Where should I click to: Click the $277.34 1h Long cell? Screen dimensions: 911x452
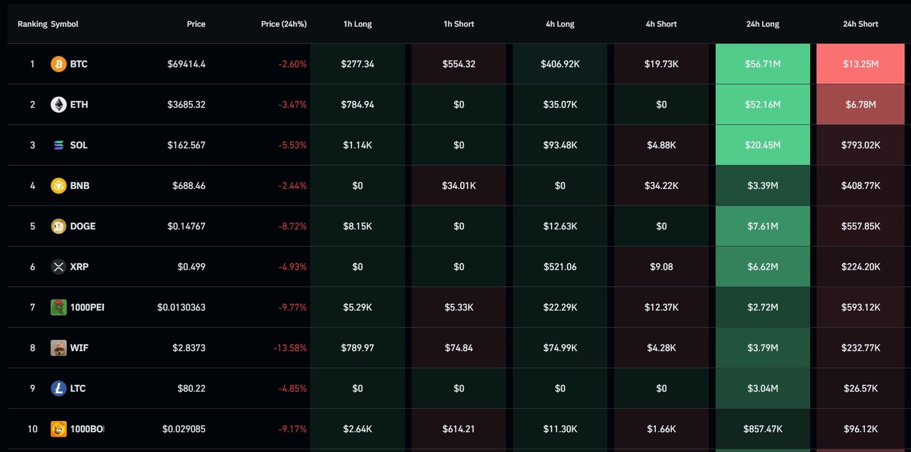[358, 64]
